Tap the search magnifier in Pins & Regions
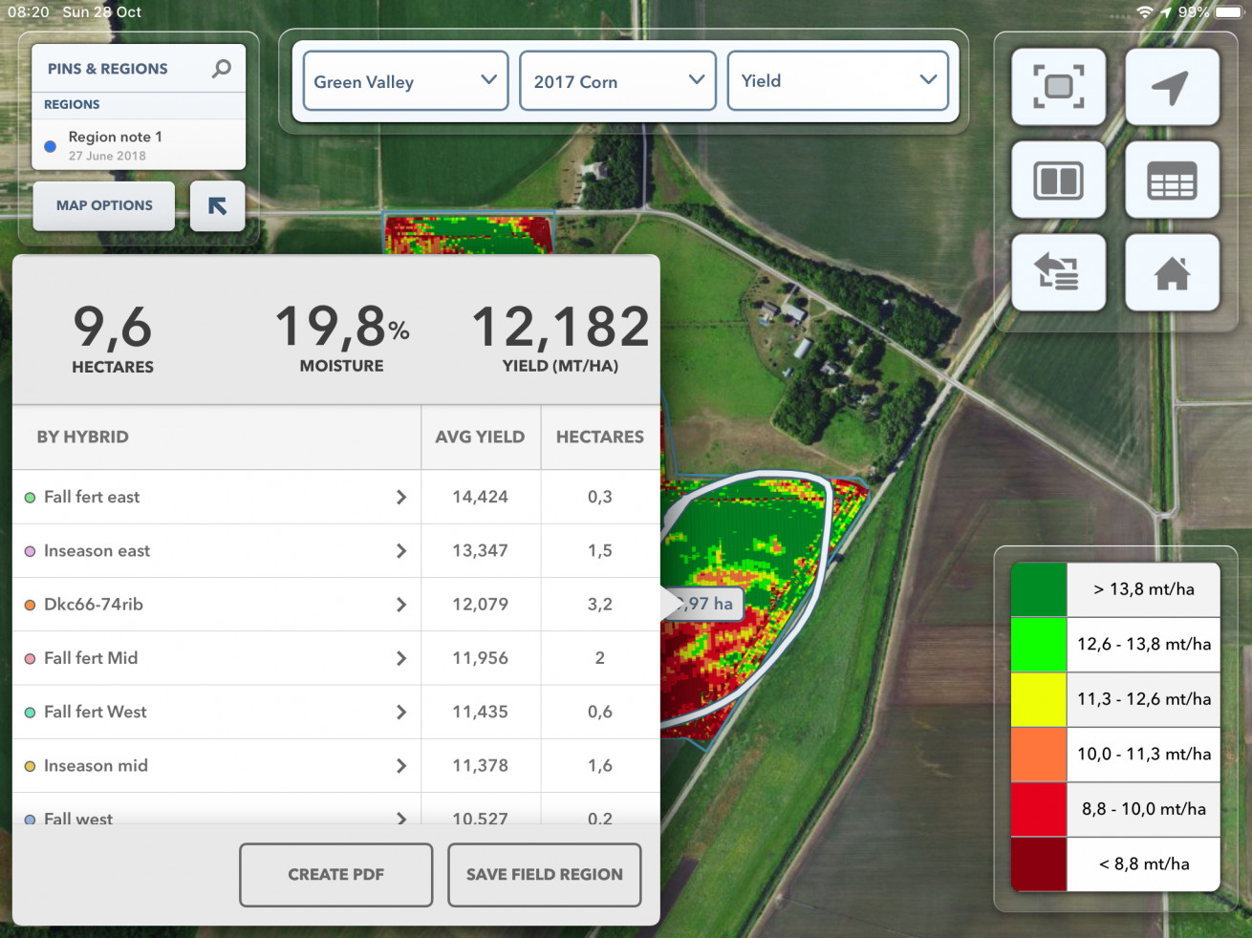 221,69
